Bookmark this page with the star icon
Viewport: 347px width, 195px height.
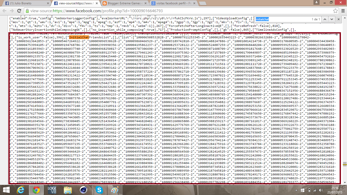click(x=336, y=11)
